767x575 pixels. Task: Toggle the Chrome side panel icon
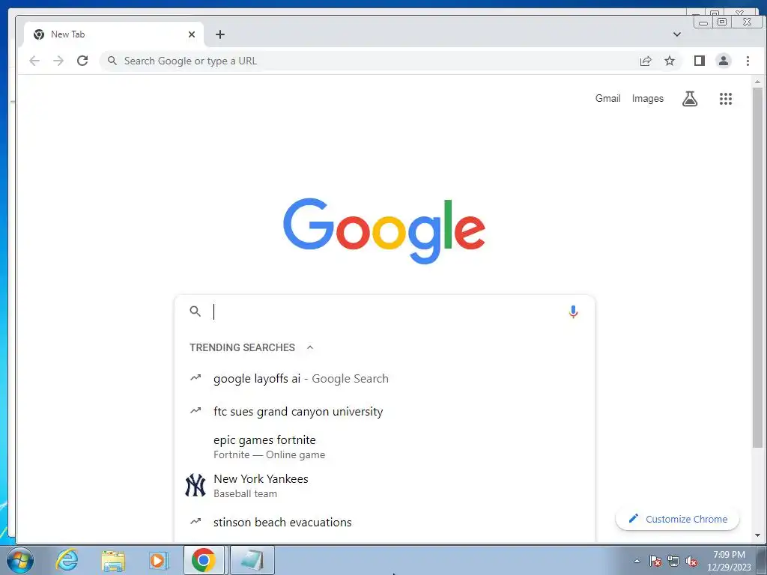pos(700,61)
